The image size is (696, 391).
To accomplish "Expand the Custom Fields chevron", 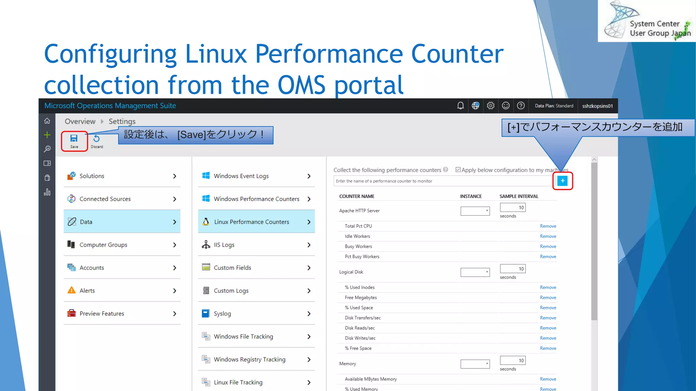I will pyautogui.click(x=309, y=268).
